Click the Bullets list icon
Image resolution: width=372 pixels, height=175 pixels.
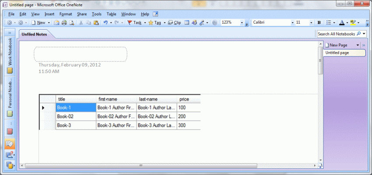tap(329, 22)
